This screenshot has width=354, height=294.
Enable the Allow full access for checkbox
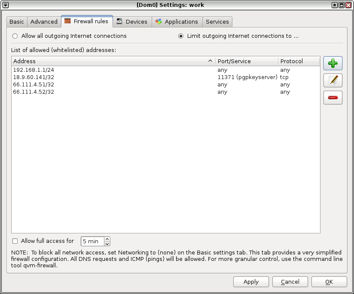pos(15,241)
